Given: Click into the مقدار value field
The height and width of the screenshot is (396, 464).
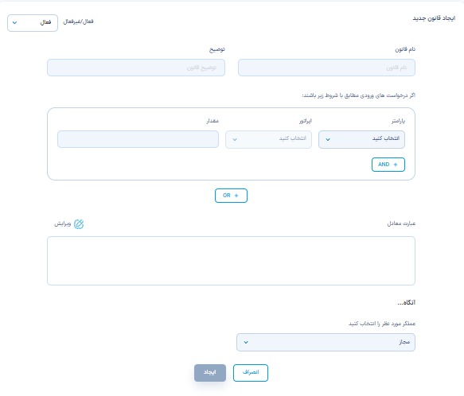Looking at the screenshot, I should [138, 139].
